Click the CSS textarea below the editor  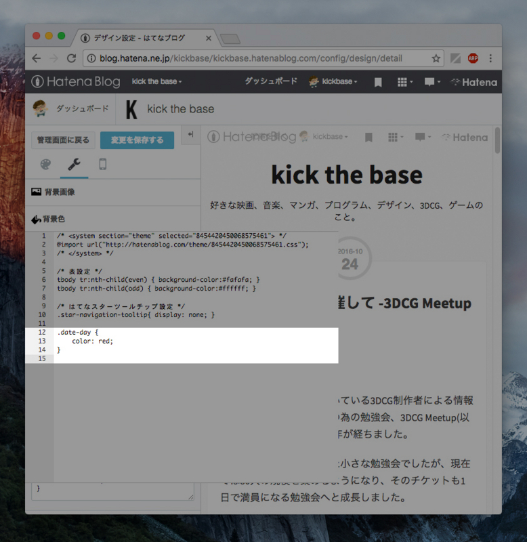(112, 491)
